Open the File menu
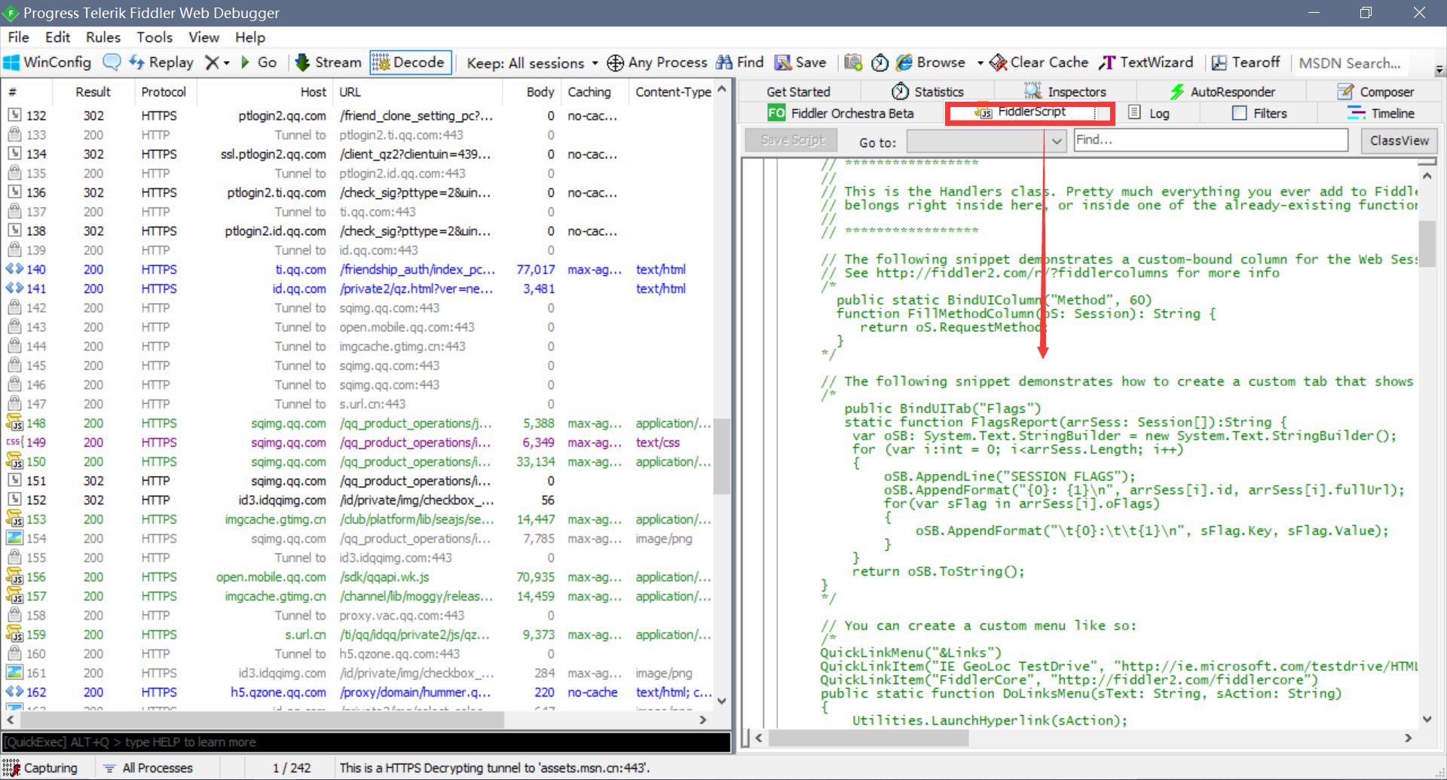Image resolution: width=1447 pixels, height=780 pixels. click(19, 37)
